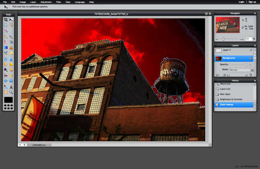Select the Paint Bucket tool
The image size is (260, 169).
click(x=11, y=42)
